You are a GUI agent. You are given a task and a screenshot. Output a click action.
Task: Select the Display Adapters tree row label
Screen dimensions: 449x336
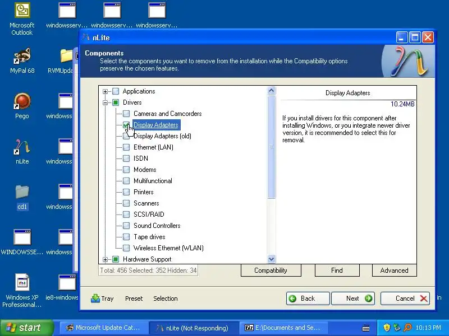pyautogui.click(x=156, y=125)
